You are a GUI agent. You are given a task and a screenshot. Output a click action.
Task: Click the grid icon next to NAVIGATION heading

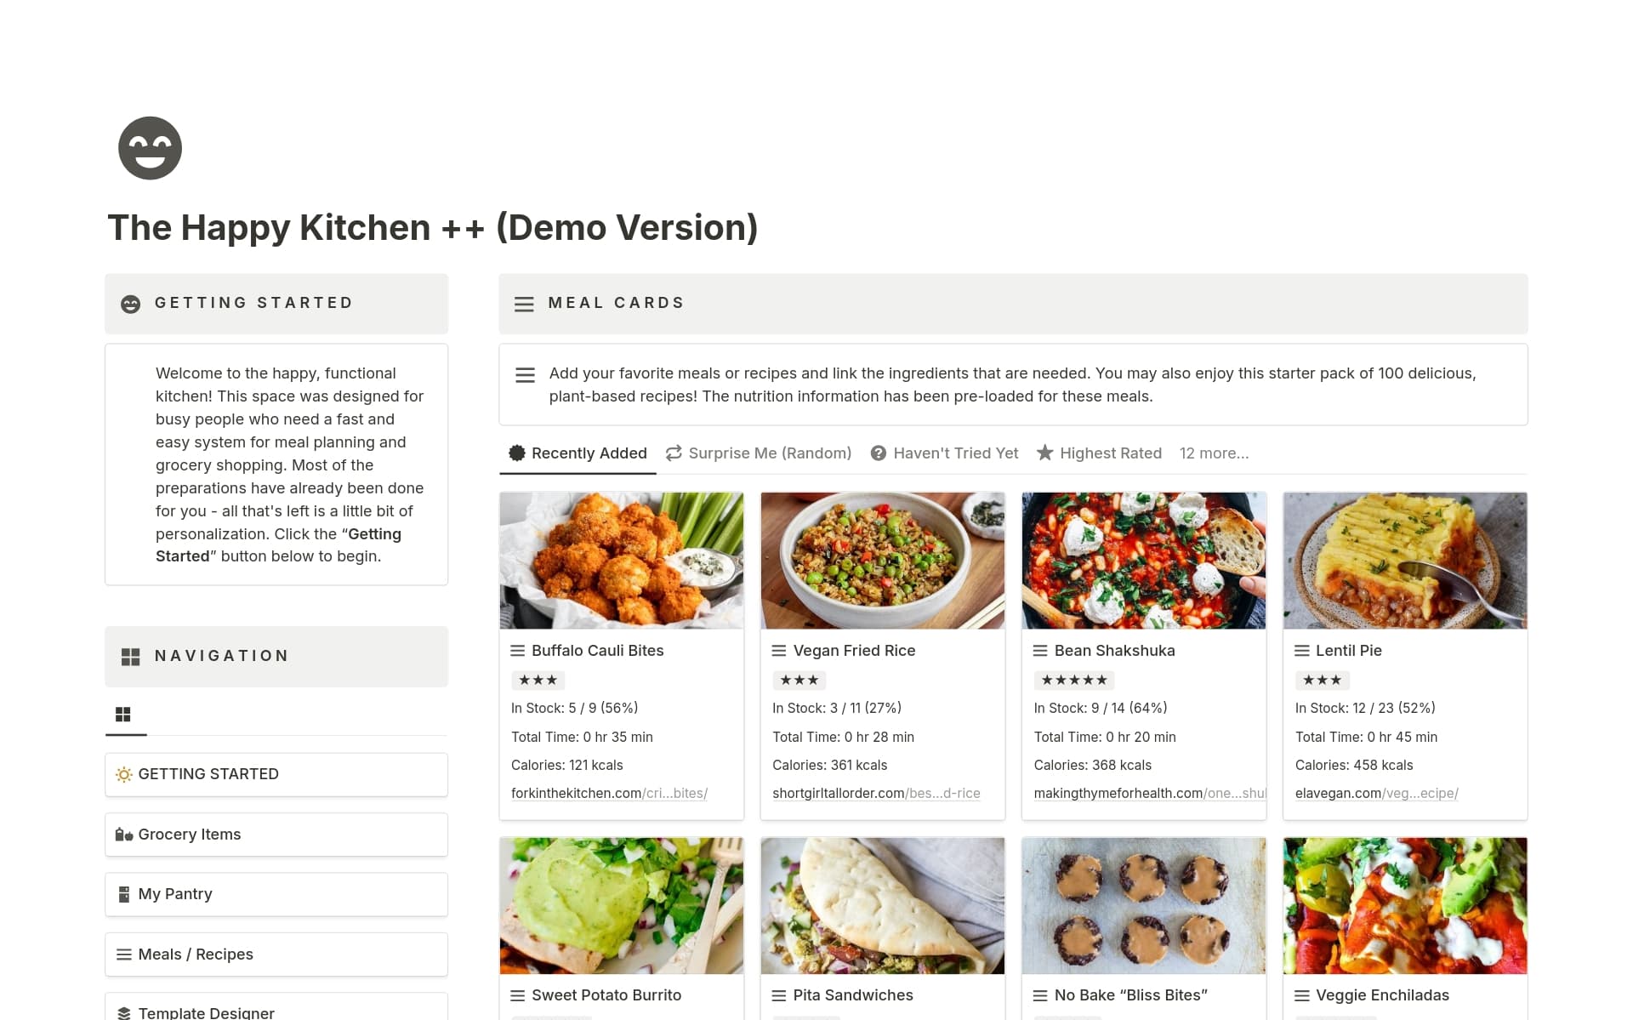point(129,656)
